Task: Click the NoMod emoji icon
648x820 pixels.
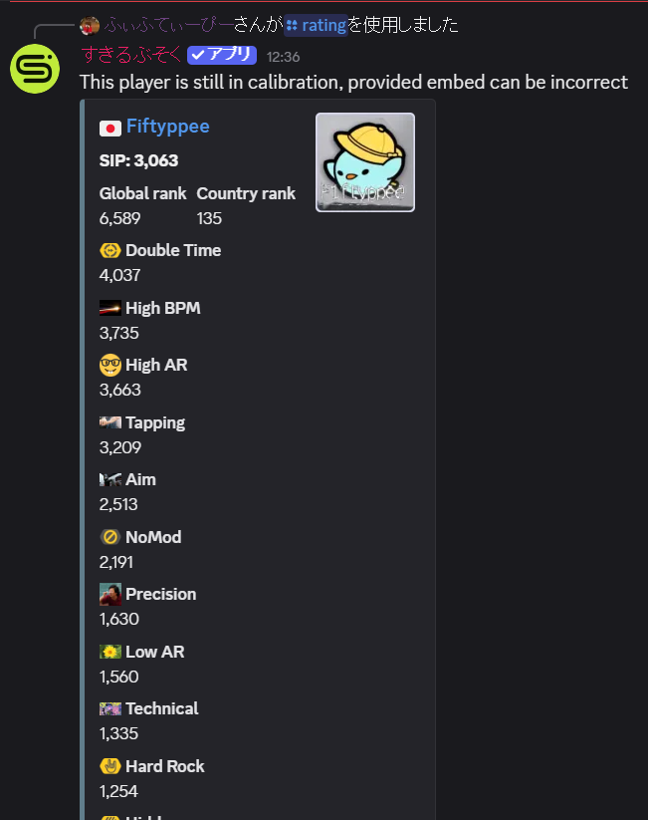Action: (110, 537)
